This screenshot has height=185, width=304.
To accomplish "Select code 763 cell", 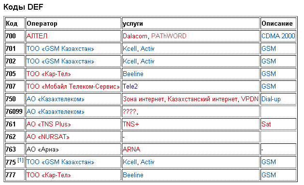I will coord(14,150).
